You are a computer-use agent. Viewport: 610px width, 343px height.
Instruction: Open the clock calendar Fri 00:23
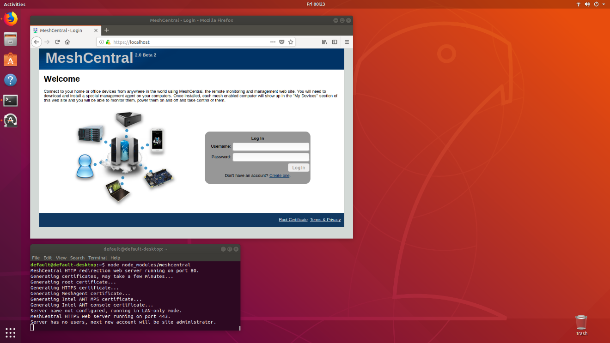[316, 4]
